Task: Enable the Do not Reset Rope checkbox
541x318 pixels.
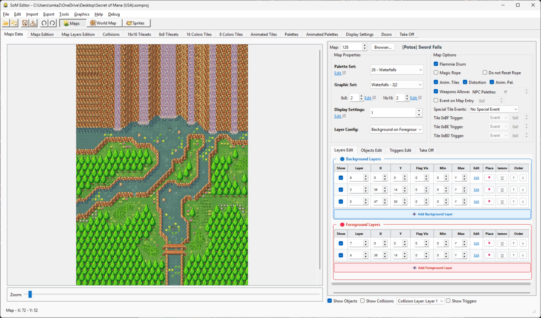Action: point(485,73)
